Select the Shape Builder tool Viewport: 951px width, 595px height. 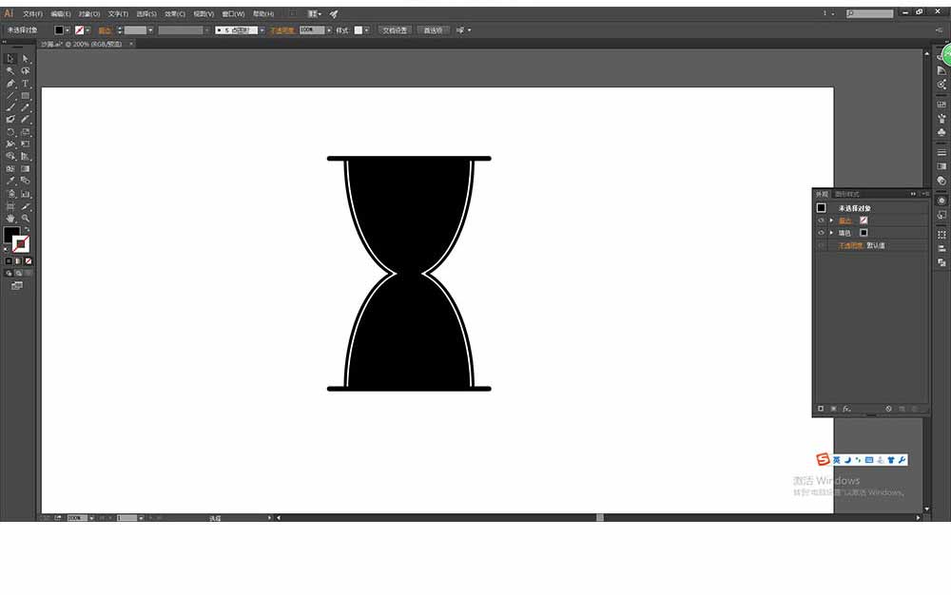point(10,156)
